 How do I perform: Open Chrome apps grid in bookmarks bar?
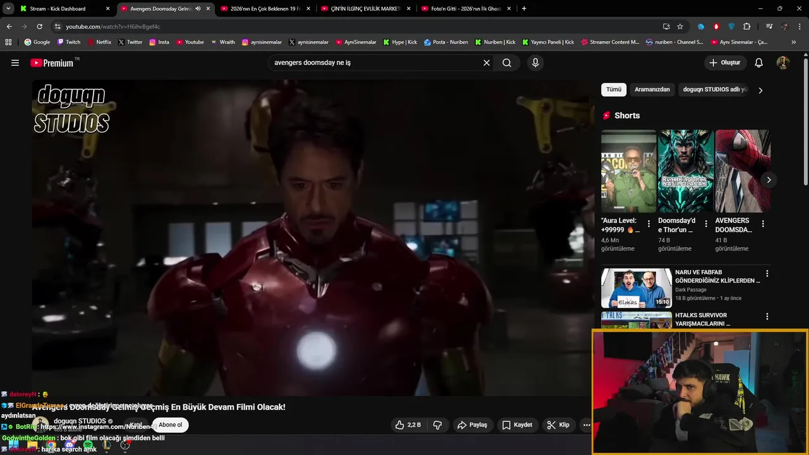pos(8,42)
